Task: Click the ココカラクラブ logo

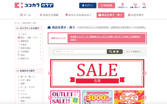Action: 34,5
